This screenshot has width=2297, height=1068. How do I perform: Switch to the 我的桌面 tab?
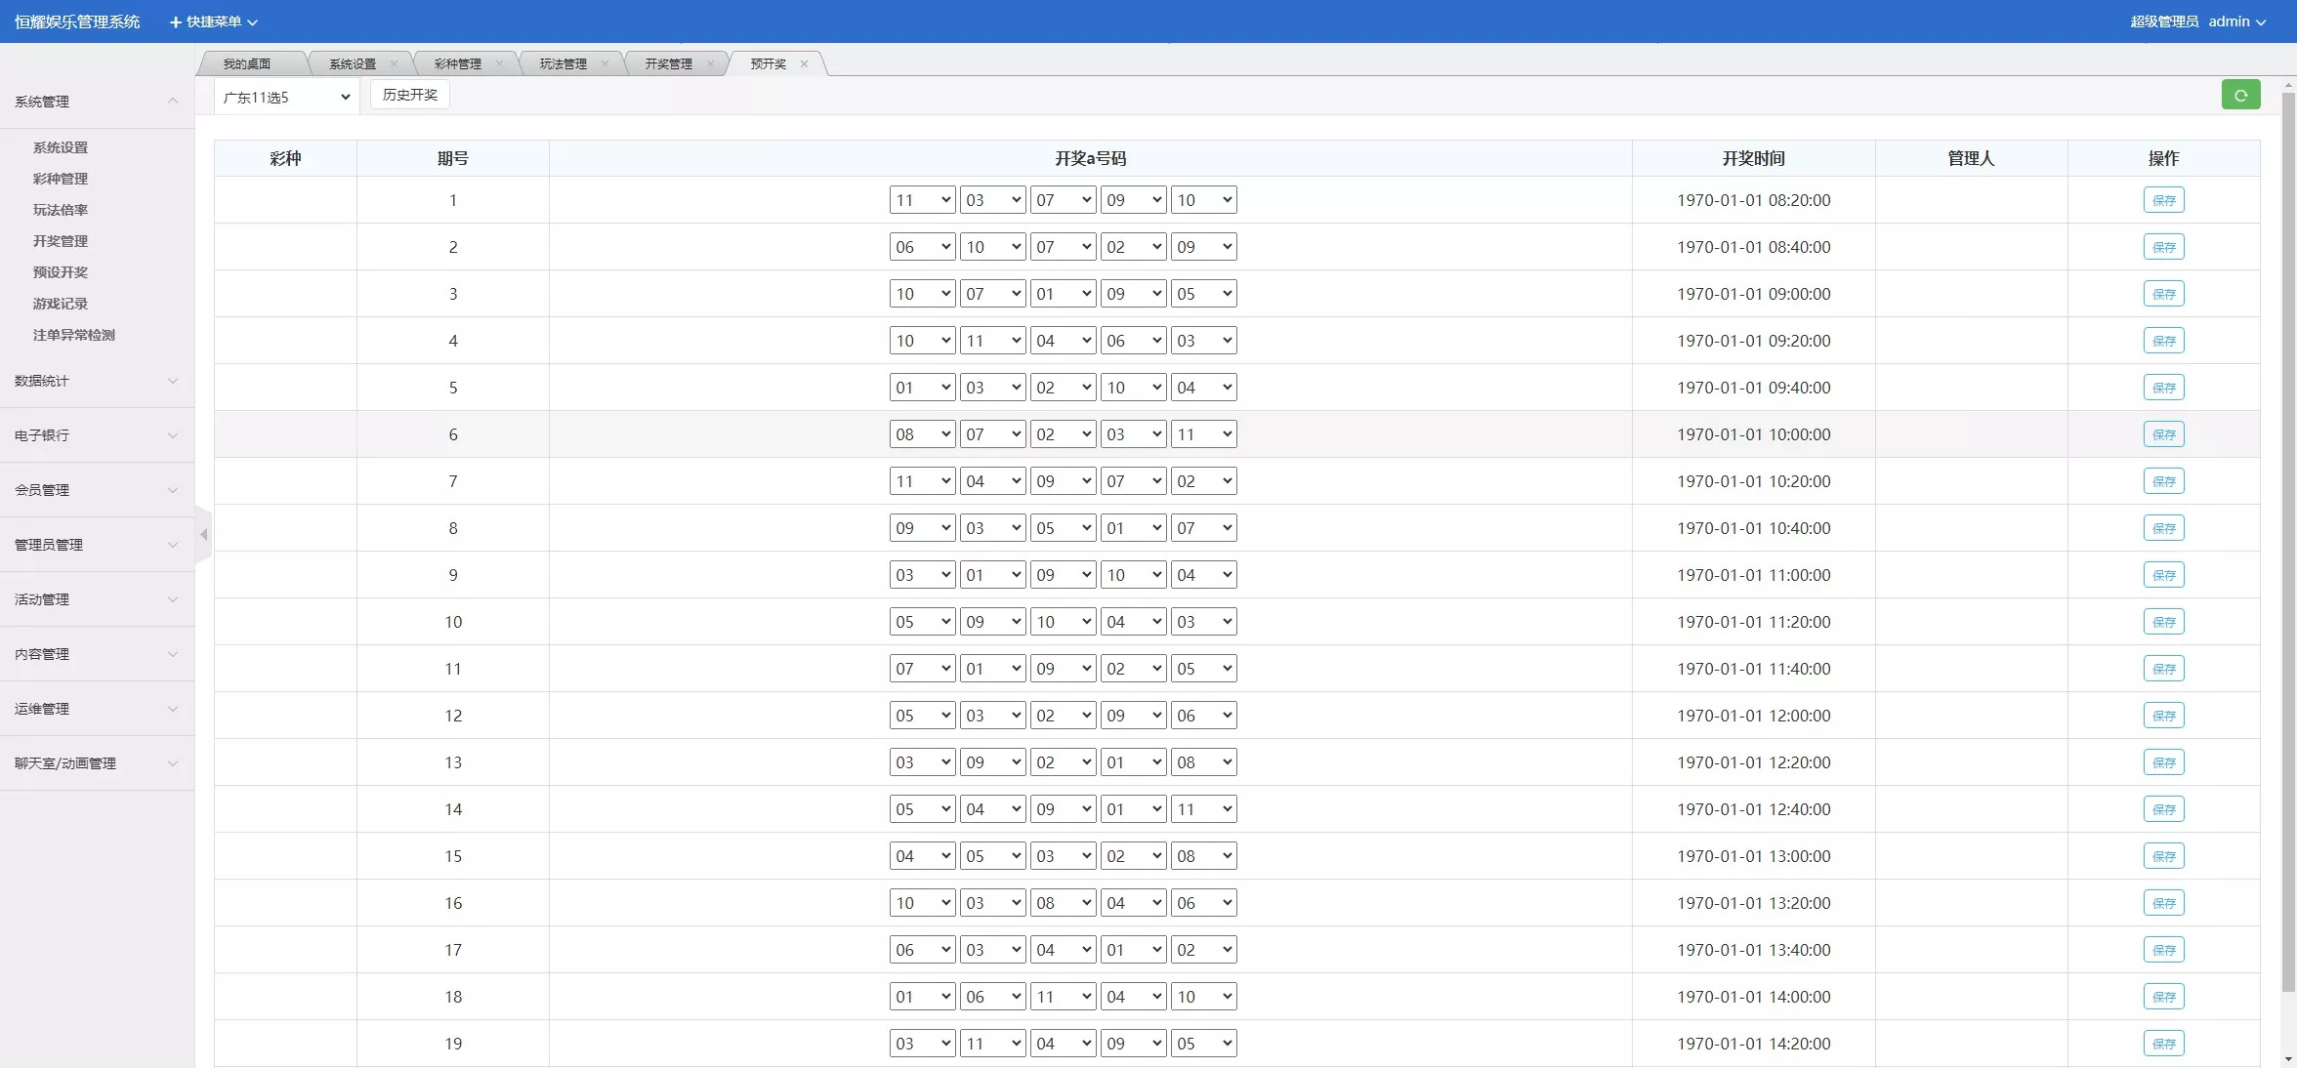pyautogui.click(x=247, y=64)
